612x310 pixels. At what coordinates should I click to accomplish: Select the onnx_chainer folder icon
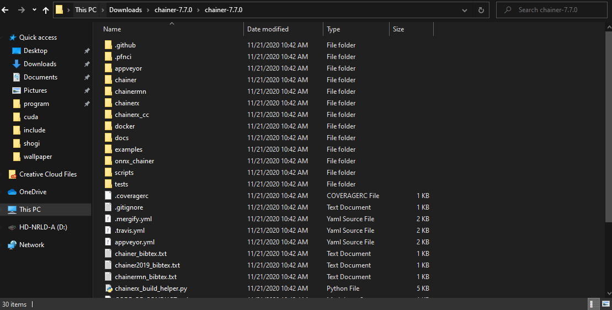click(x=108, y=161)
